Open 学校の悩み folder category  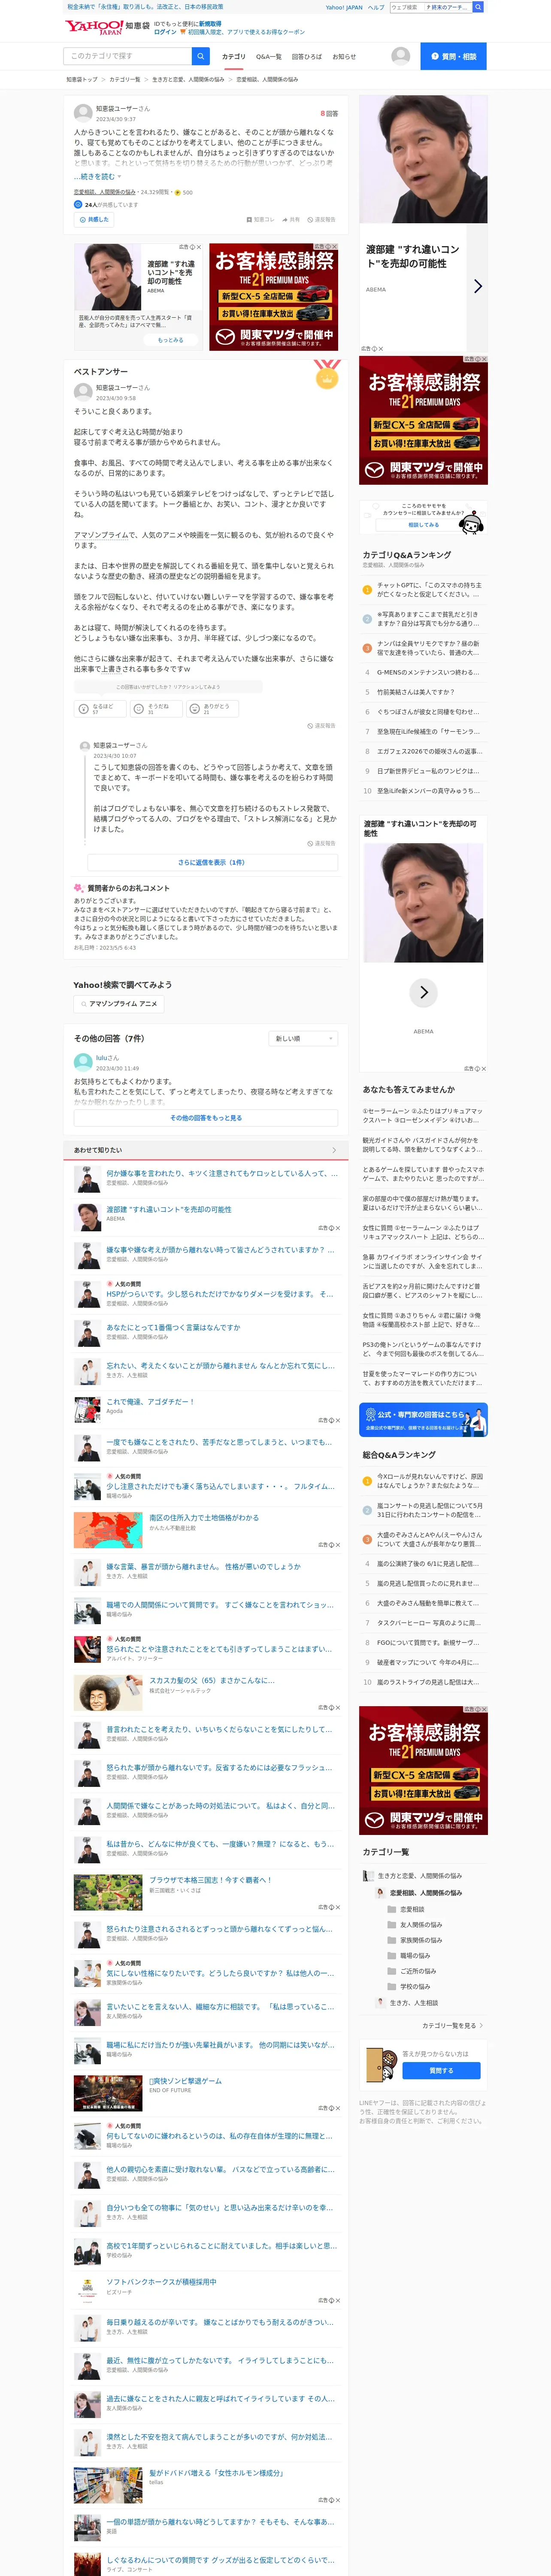(x=410, y=1986)
